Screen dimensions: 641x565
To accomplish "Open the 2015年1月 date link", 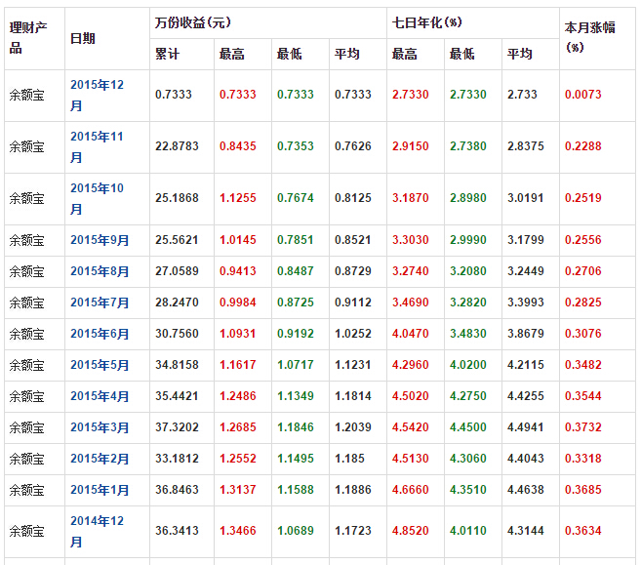I will [100, 490].
